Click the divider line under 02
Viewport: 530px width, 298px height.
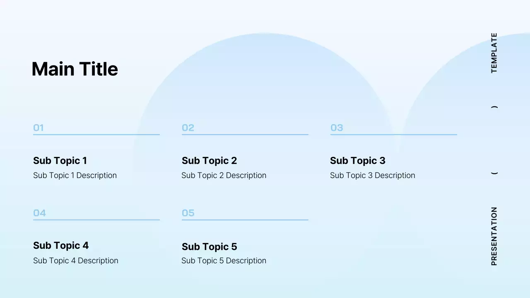(x=245, y=135)
